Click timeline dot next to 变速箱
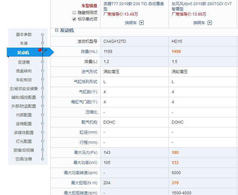 [43, 62]
